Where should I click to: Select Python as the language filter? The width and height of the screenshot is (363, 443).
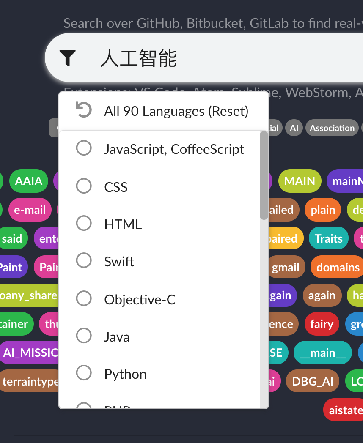(x=84, y=373)
